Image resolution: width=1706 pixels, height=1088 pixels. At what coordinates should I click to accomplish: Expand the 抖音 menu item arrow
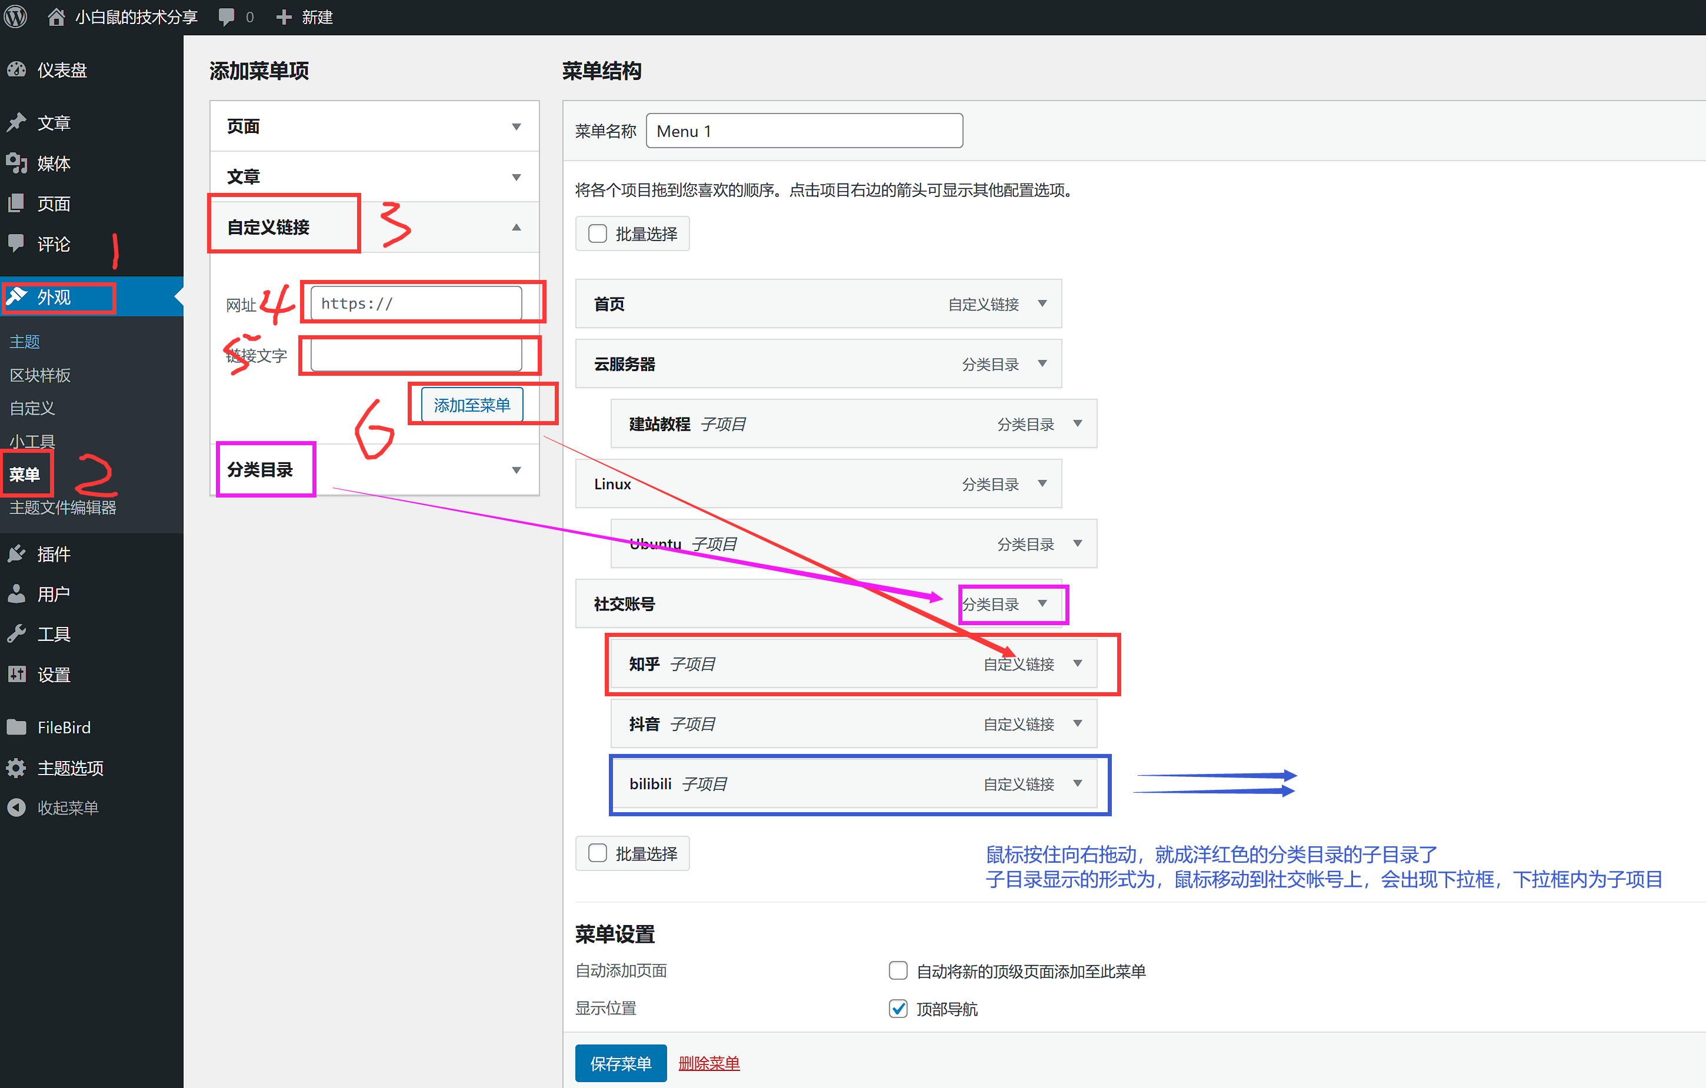1078,723
